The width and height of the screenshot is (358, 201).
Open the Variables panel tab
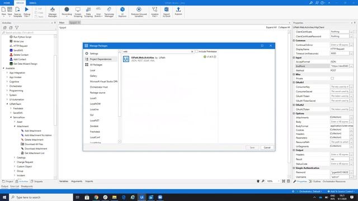pyautogui.click(x=64, y=181)
